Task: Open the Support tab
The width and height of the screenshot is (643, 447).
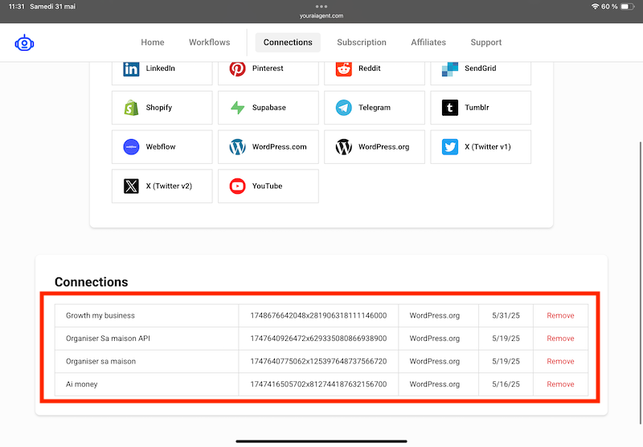Action: pyautogui.click(x=486, y=43)
